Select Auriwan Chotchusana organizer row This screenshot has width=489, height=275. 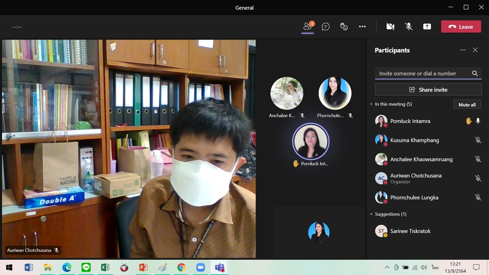pos(428,178)
